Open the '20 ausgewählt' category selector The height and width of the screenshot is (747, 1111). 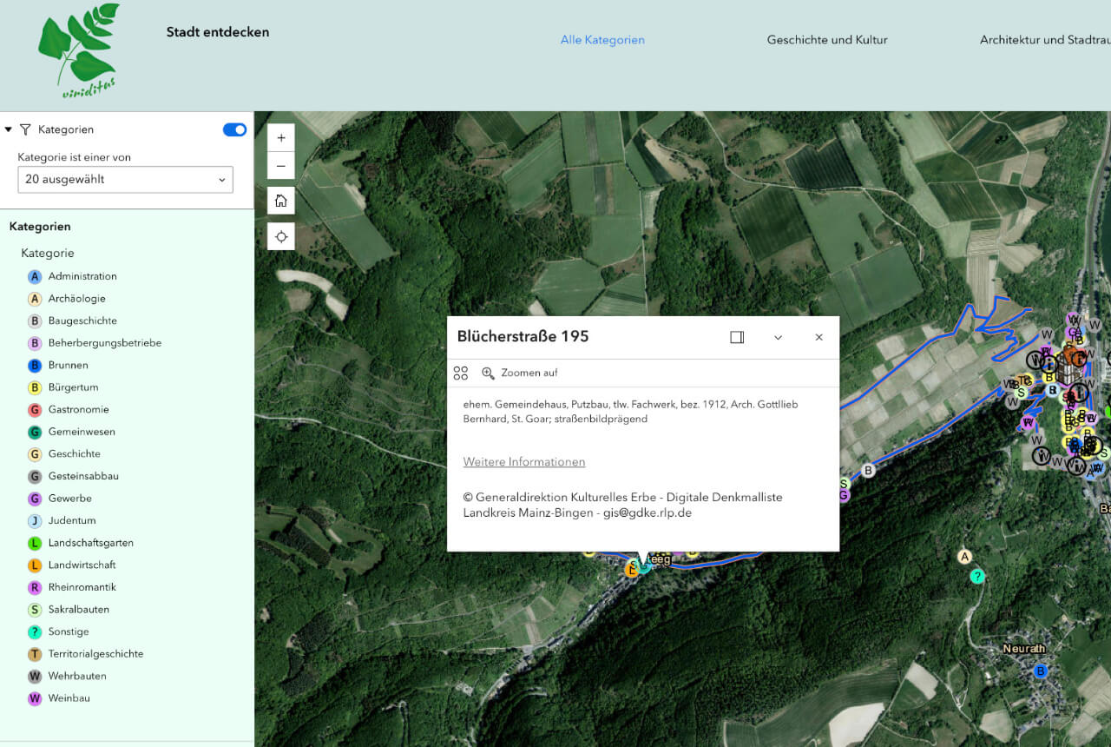(x=125, y=179)
